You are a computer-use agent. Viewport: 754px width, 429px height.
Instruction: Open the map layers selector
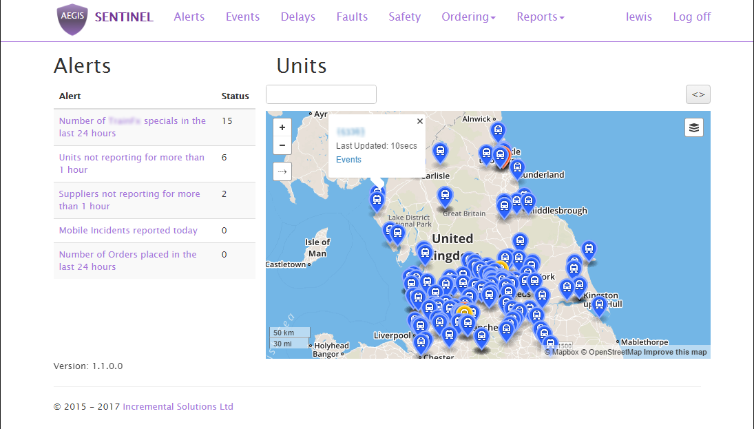point(694,127)
